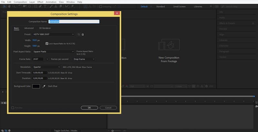Show channel and color management icon
Image resolution: width=258 pixels, height=132 pixels.
pos(127,86)
